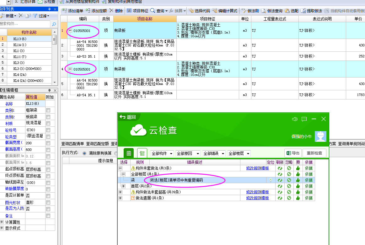Click the 添加定额 toolbar icon
This screenshot has height=245, width=365.
[x=88, y=11]
